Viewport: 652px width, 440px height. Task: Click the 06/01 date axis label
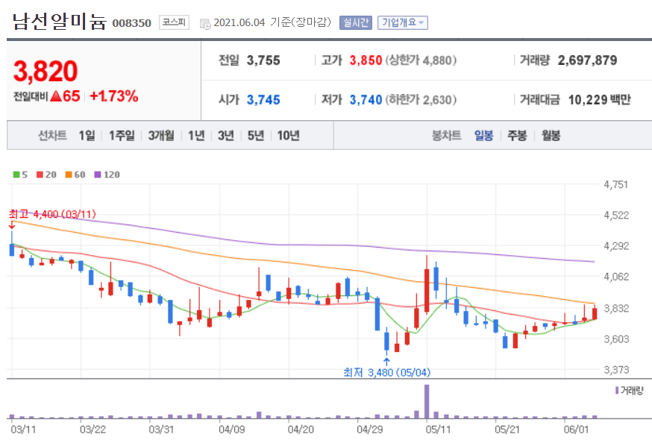(576, 430)
